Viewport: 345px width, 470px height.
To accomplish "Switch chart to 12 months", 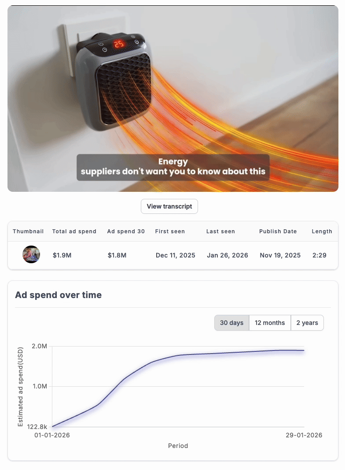I will click(x=270, y=323).
